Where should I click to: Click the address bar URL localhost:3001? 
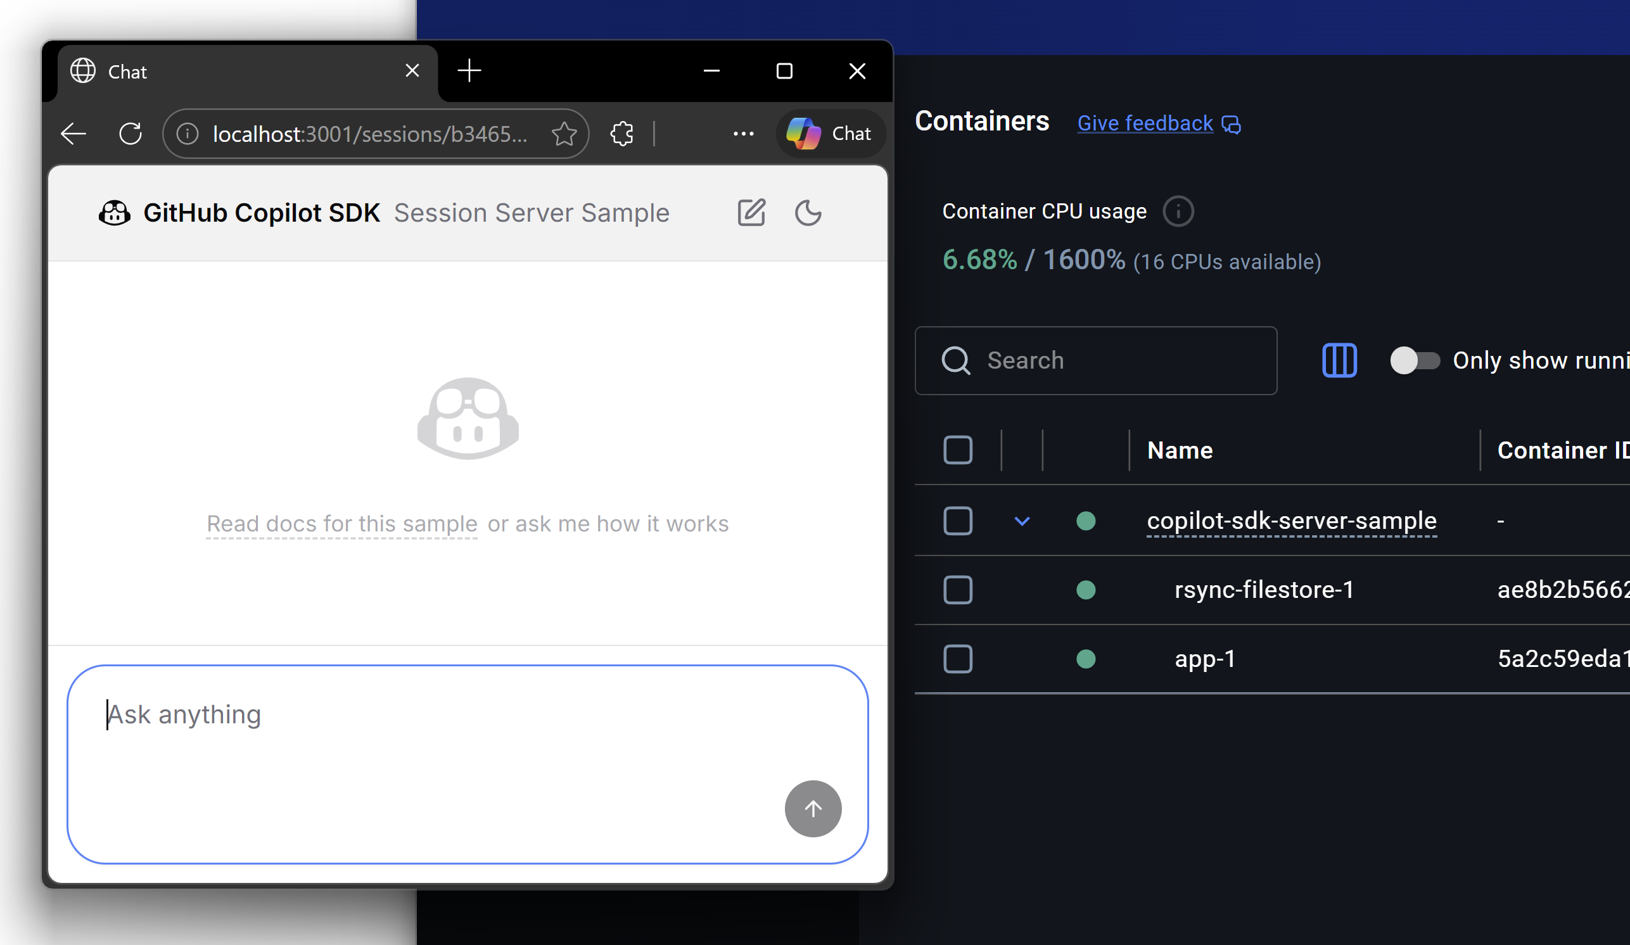[x=370, y=134]
